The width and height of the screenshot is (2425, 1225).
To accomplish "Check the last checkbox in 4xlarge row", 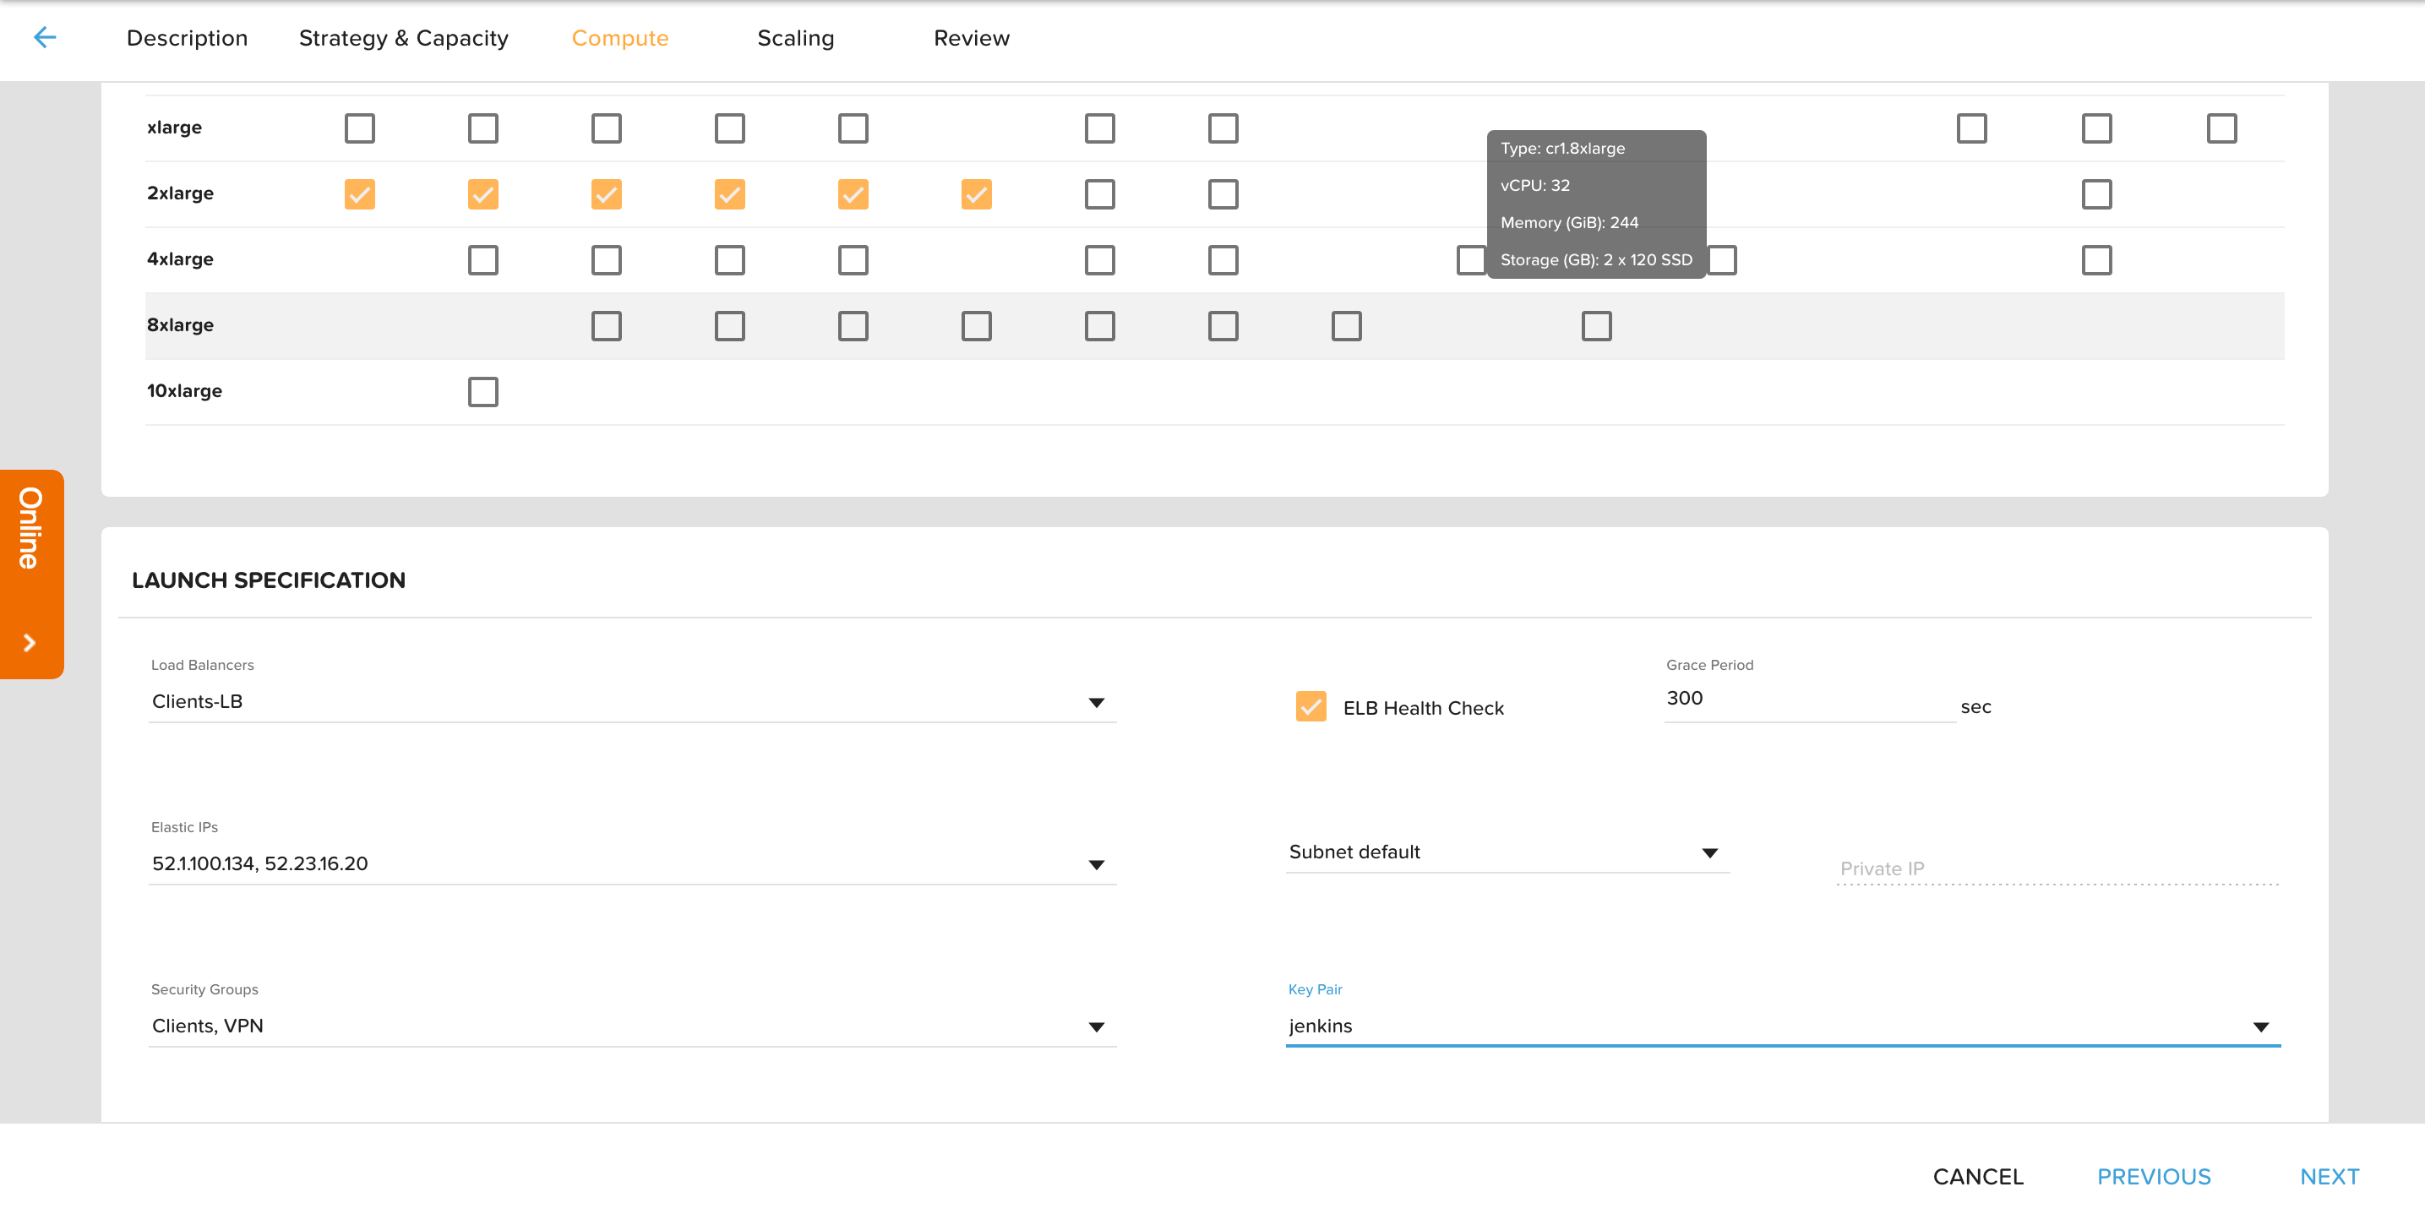I will (x=2096, y=260).
